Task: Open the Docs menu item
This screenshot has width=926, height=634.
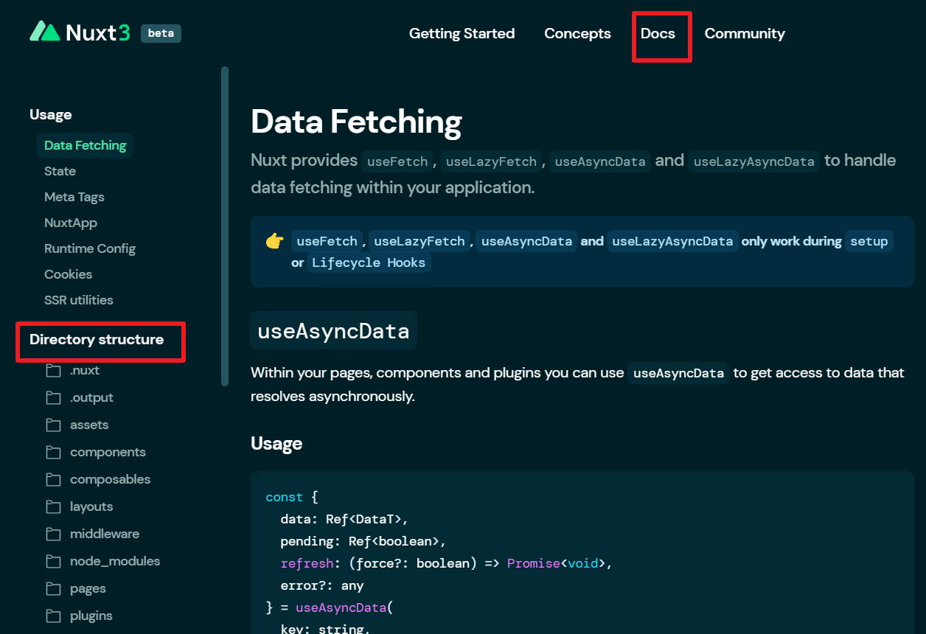Action: [x=658, y=33]
